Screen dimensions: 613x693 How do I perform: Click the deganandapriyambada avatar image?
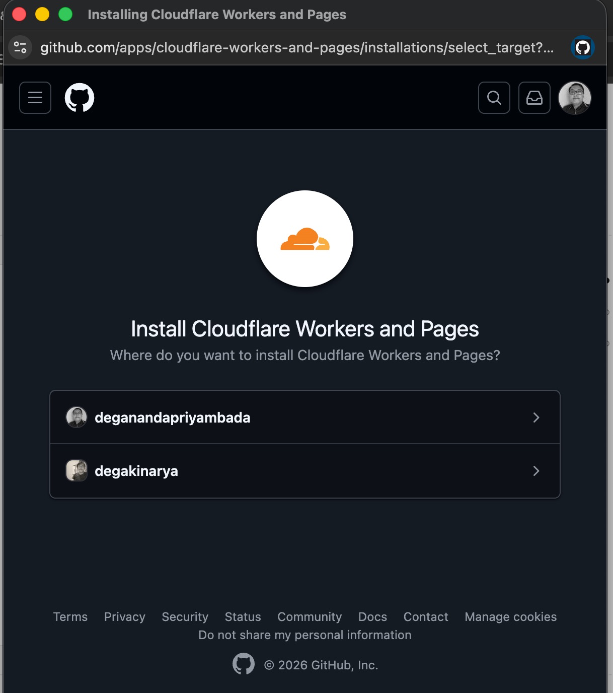pyautogui.click(x=76, y=418)
